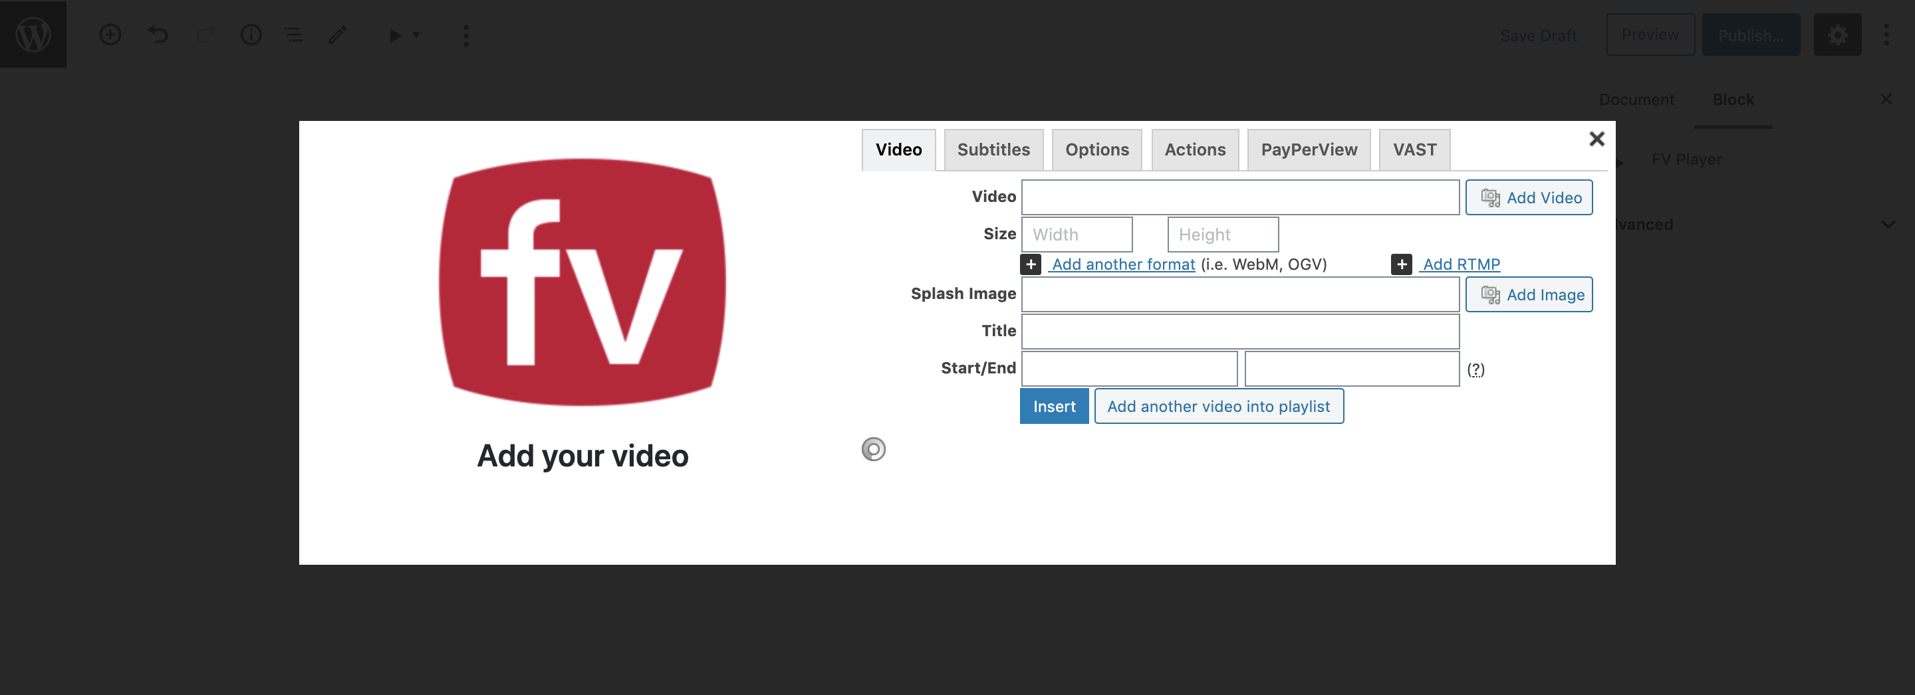Focus the Title input field
This screenshot has width=1915, height=695.
point(1240,332)
